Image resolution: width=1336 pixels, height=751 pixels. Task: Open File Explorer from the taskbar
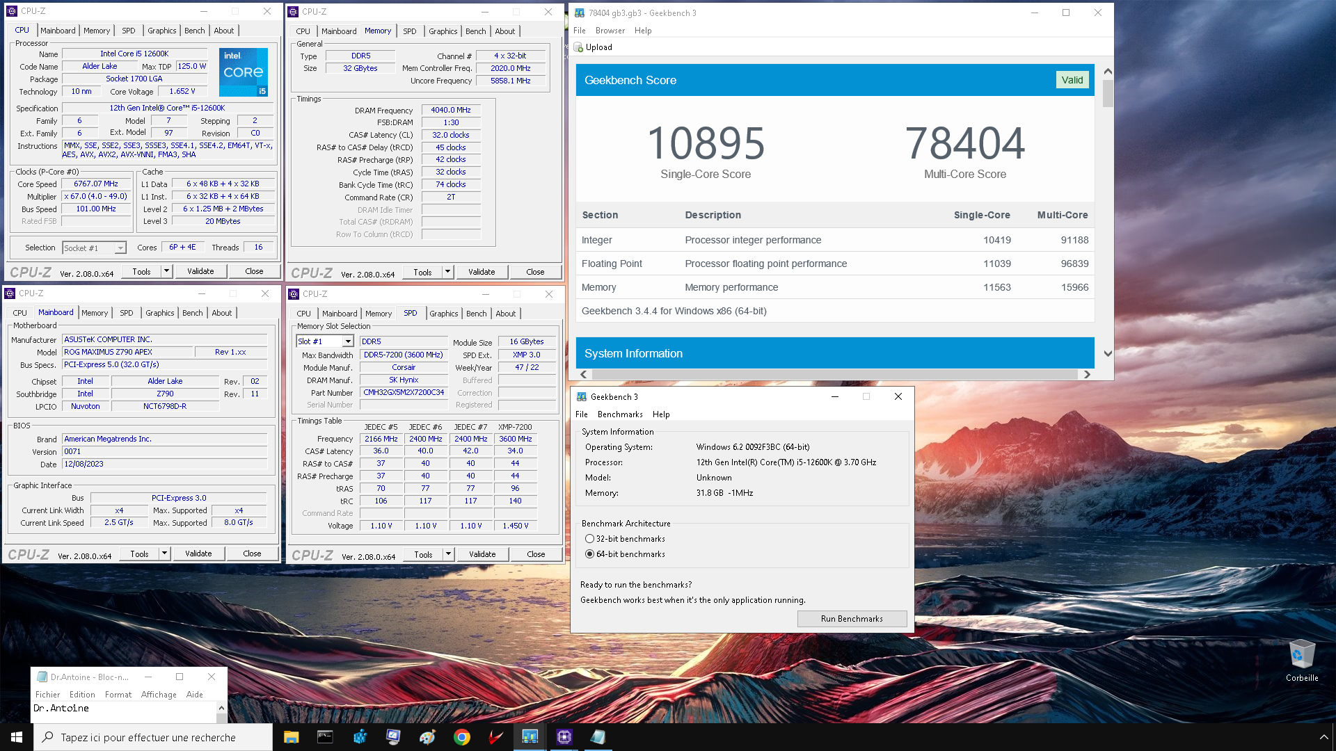click(291, 737)
